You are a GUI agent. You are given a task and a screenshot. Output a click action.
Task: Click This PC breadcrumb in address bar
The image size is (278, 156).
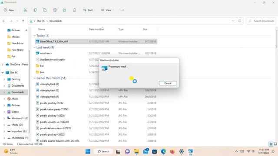(41, 21)
